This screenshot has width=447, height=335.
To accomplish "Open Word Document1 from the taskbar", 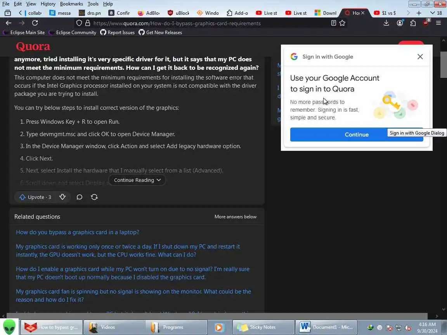I will click(326, 327).
